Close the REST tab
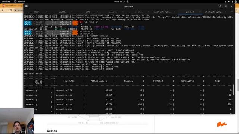The width and height of the screenshot is (239, 134). click(46, 12)
